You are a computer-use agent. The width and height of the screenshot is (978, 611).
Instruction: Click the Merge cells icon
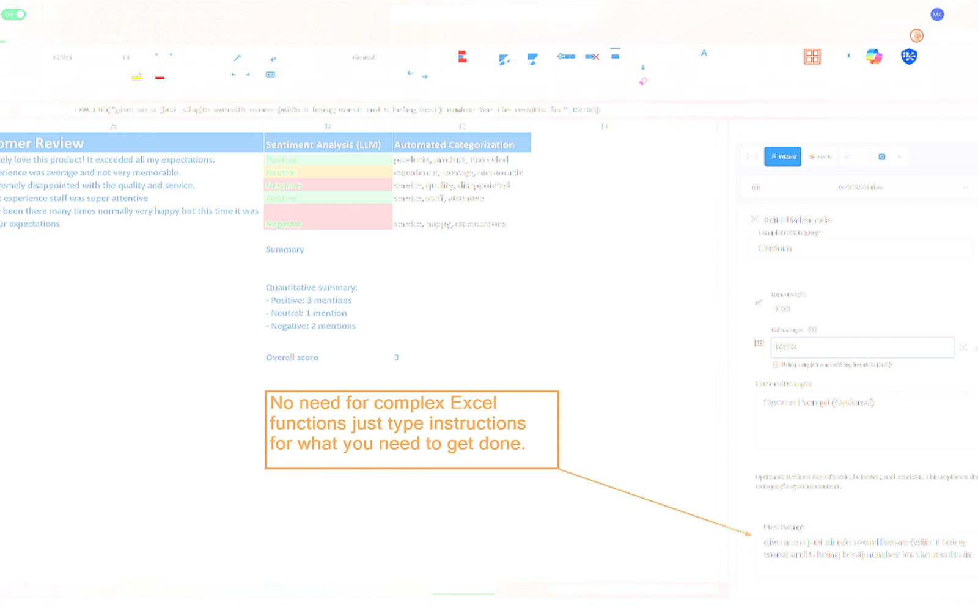tap(270, 75)
